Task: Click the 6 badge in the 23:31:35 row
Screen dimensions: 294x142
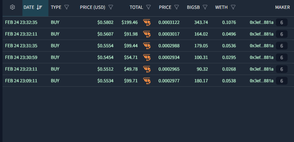Action: 282,46
